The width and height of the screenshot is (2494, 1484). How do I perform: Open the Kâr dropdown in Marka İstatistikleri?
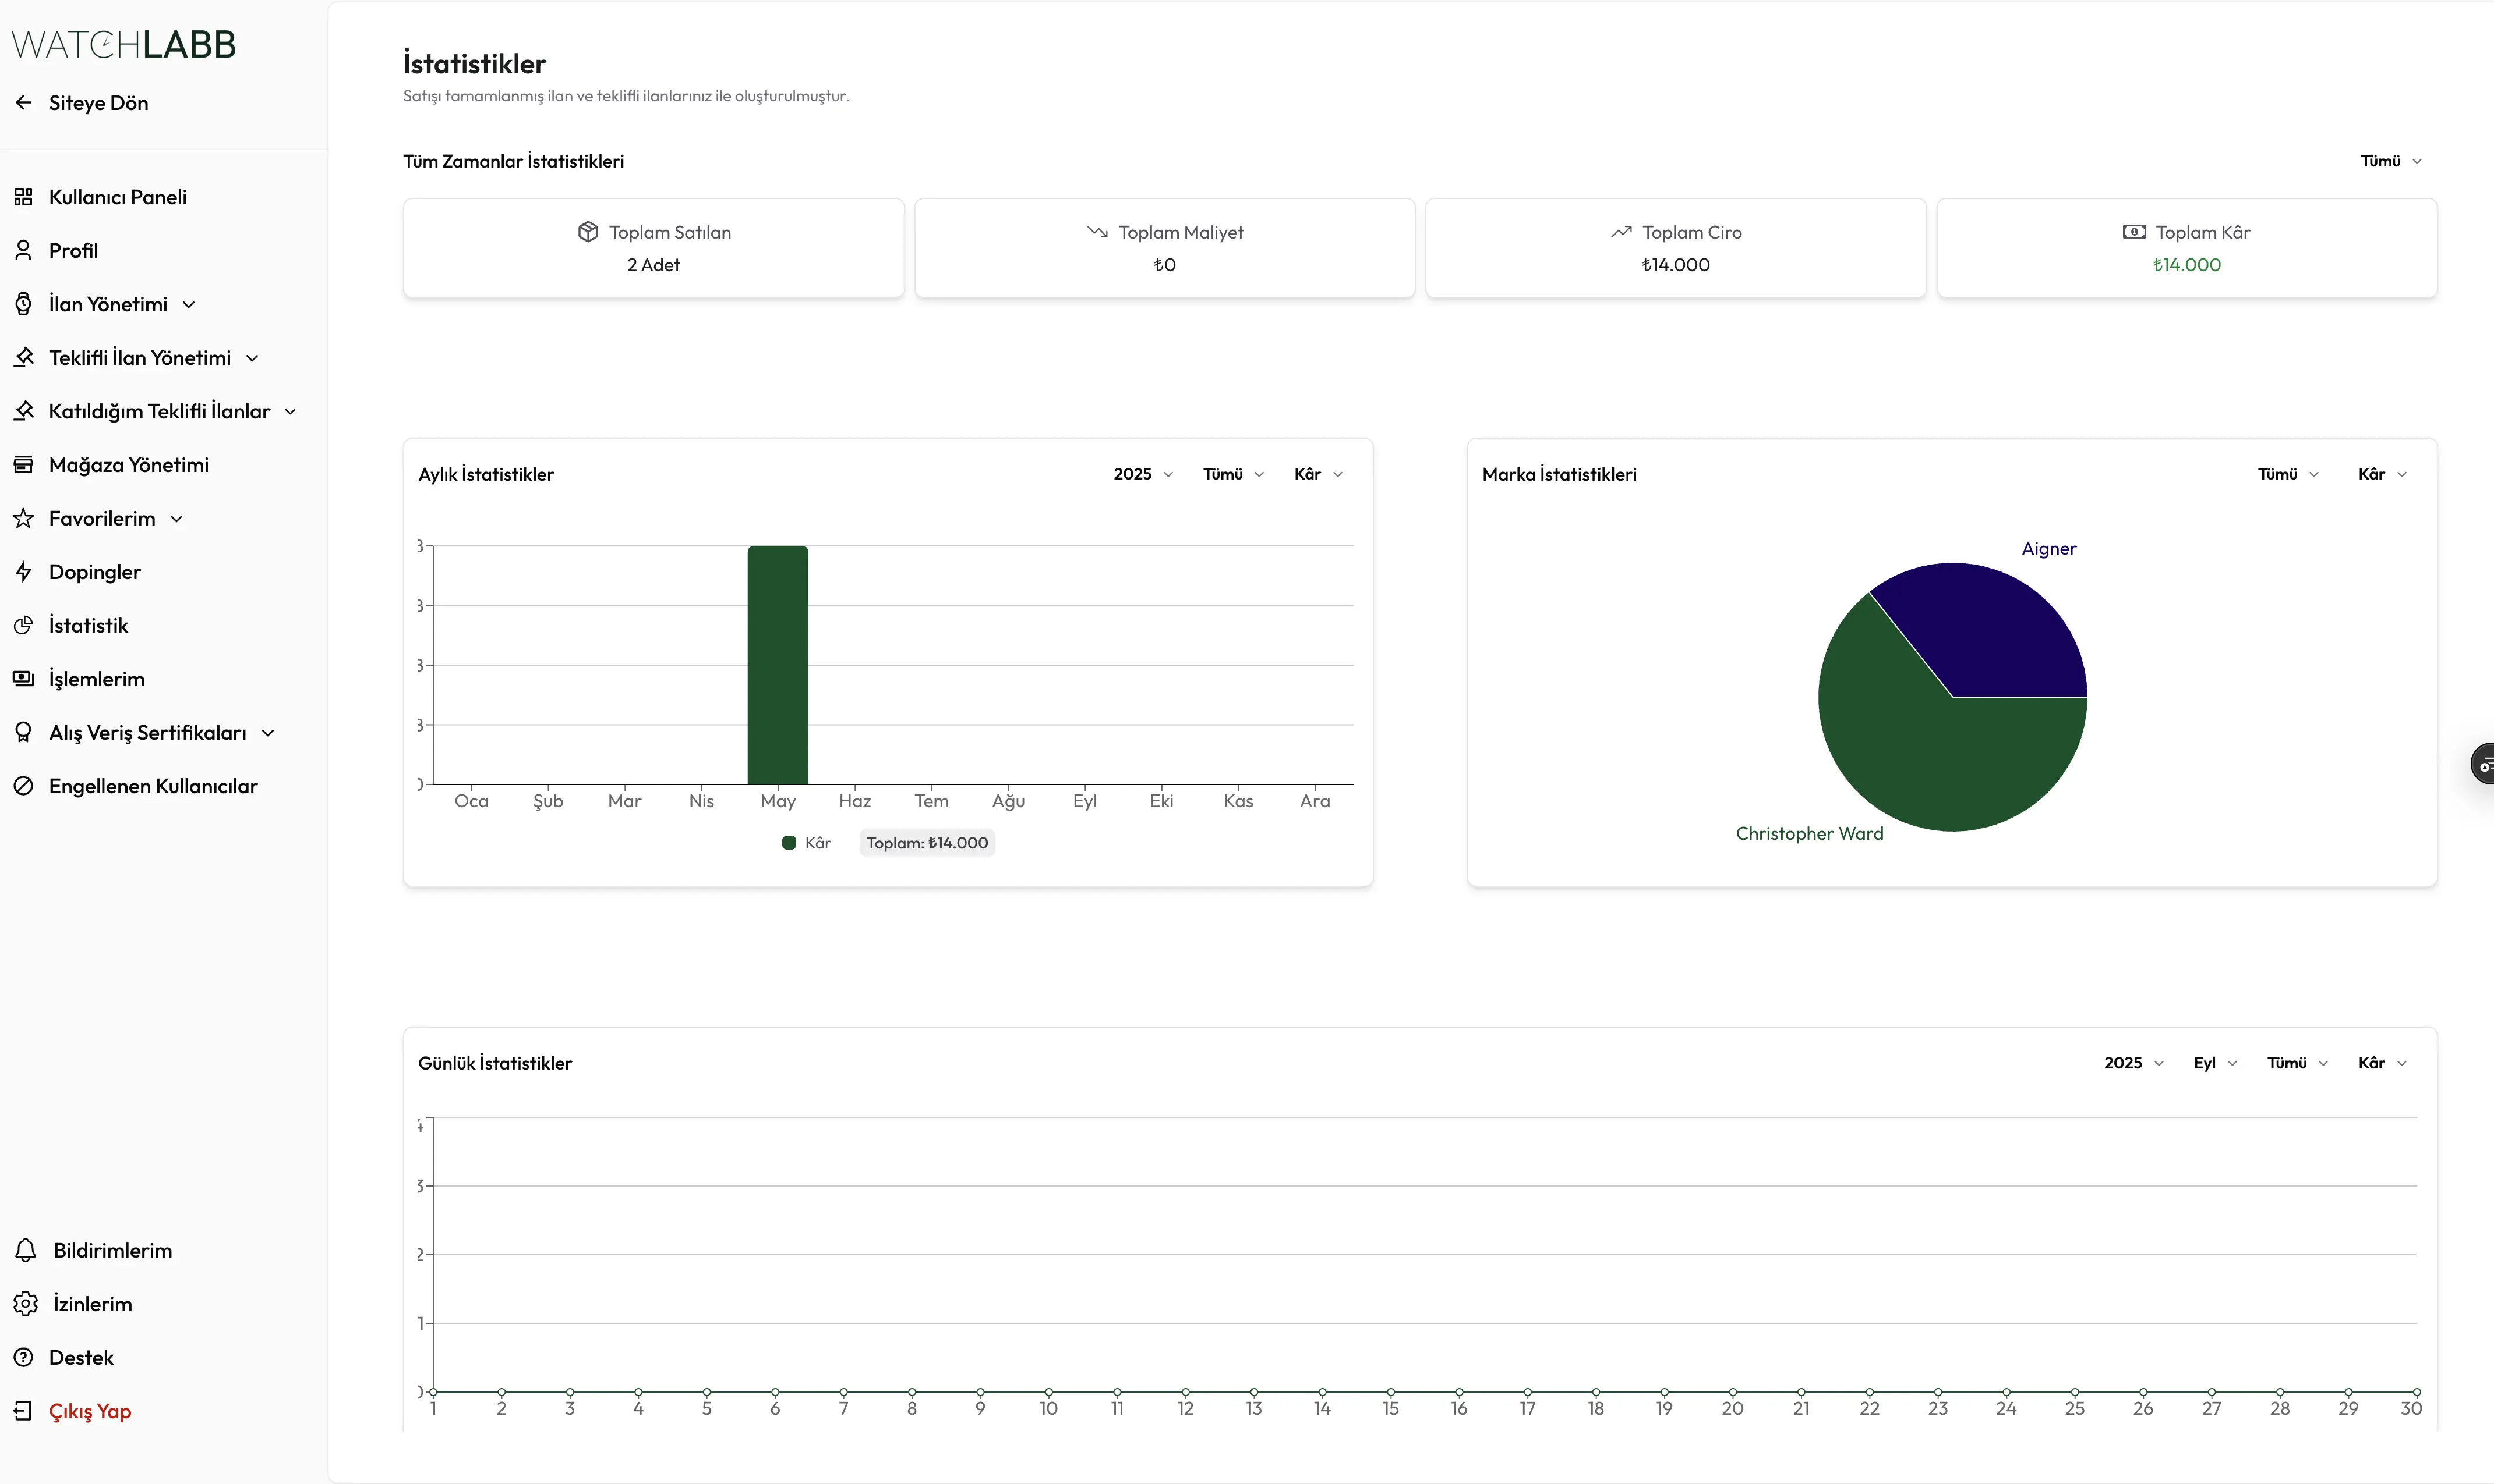pos(2382,474)
